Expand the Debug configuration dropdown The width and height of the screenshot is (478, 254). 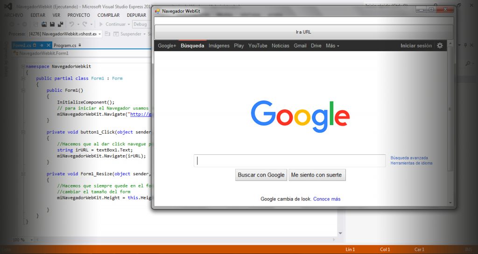pos(142,24)
